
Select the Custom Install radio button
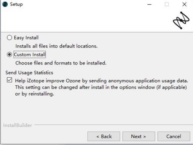click(x=10, y=55)
